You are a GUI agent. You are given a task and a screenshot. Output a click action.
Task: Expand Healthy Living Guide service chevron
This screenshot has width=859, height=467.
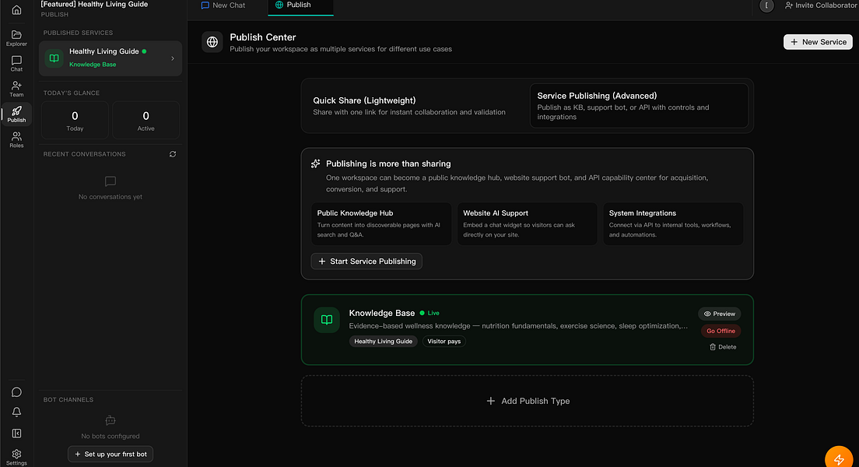(x=173, y=58)
